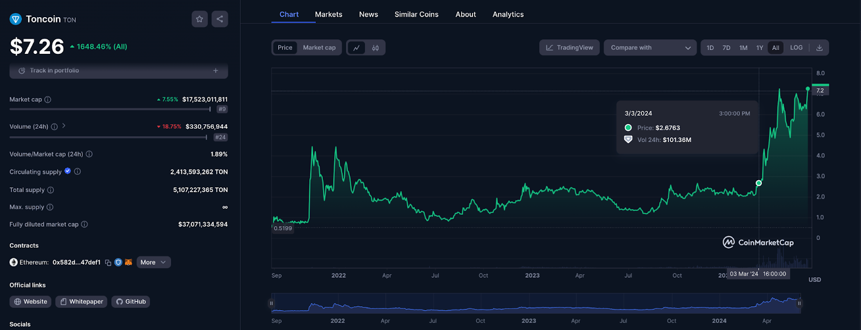
Task: Click the mini chart range navigator
Action: click(535, 303)
